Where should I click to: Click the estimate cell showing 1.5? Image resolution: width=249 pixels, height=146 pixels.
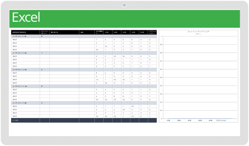click(99, 80)
